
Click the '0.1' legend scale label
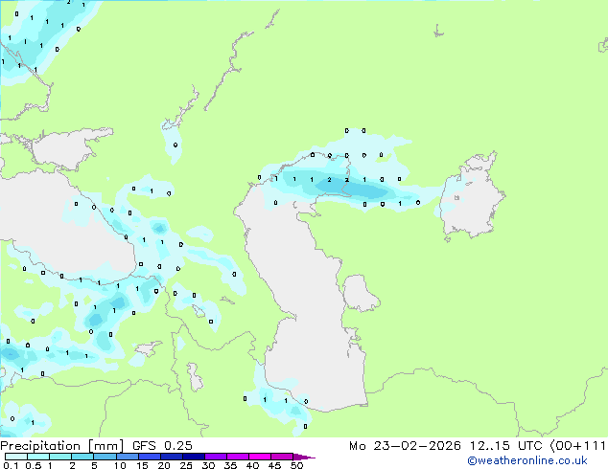click(11, 465)
